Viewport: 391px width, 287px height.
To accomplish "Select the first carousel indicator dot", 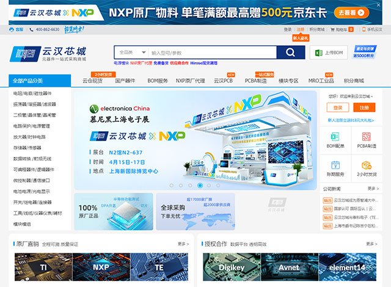I will (x=172, y=185).
